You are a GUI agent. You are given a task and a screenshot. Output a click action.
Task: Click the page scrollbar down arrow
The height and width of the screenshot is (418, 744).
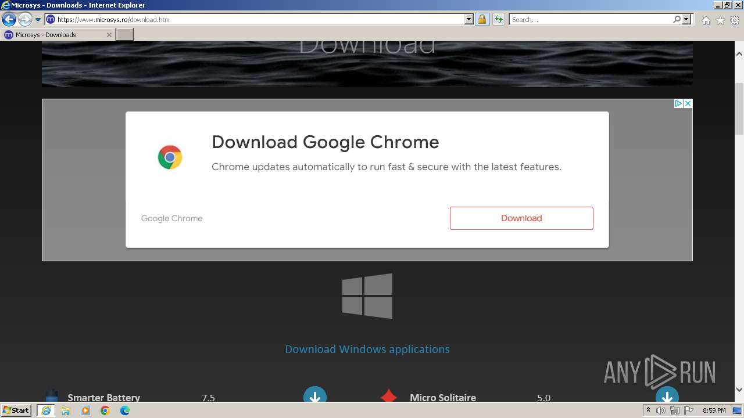739,390
